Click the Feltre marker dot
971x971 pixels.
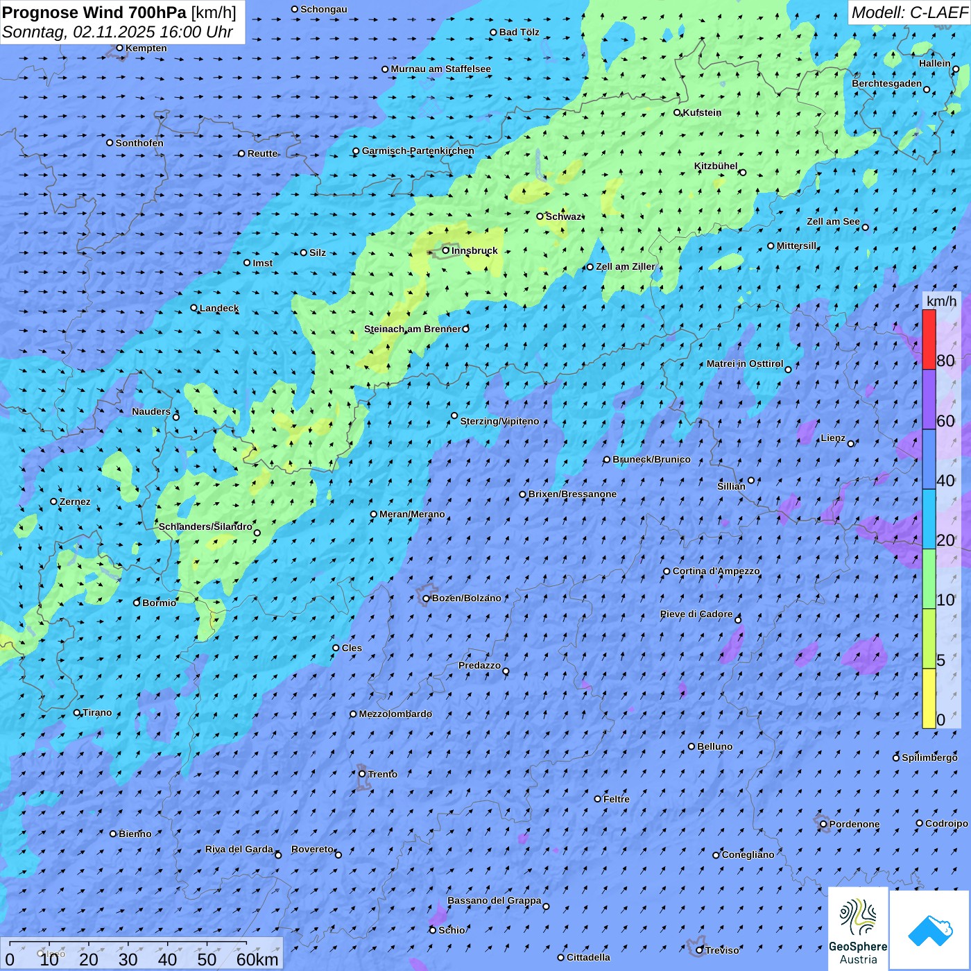[x=598, y=799]
